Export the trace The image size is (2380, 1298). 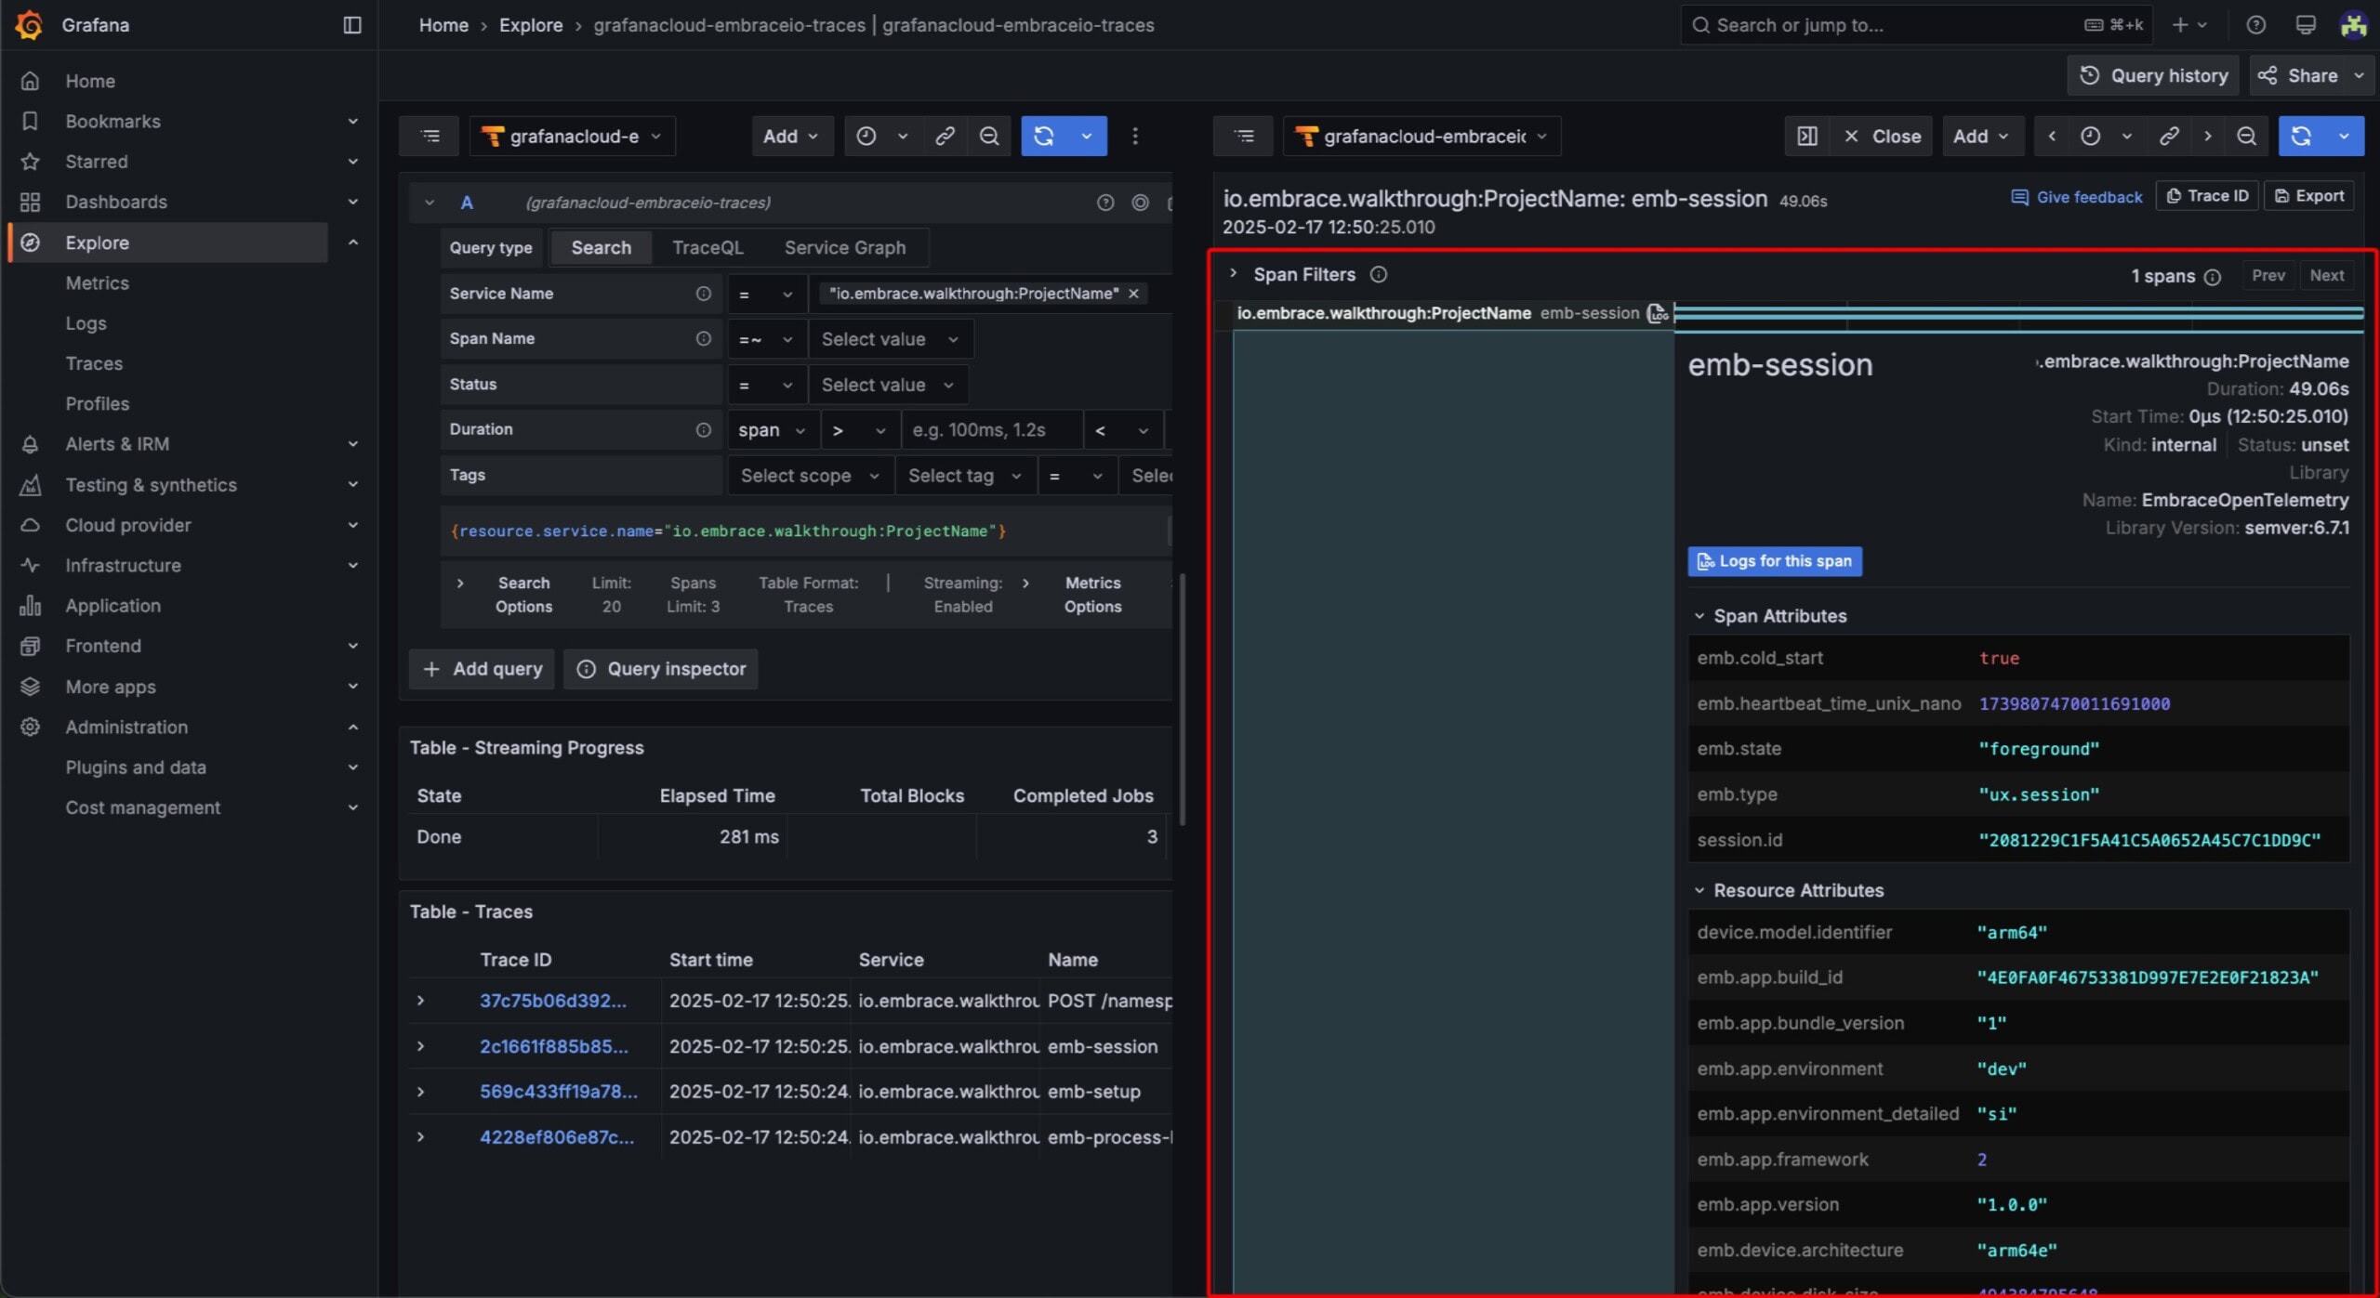(2308, 196)
